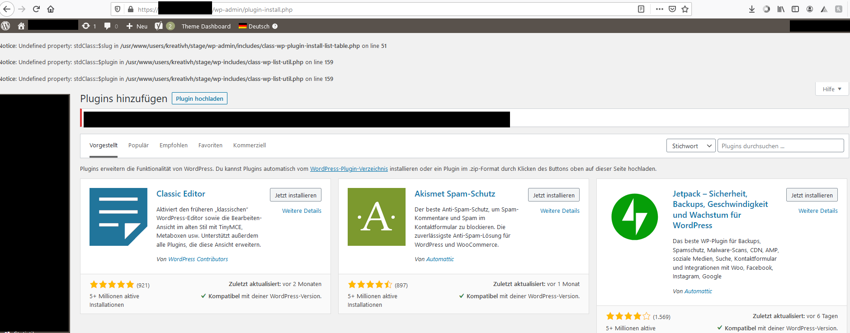Screen dimensions: 850x333
Task: Reload the page with the refresh icon
Action: pyautogui.click(x=36, y=9)
